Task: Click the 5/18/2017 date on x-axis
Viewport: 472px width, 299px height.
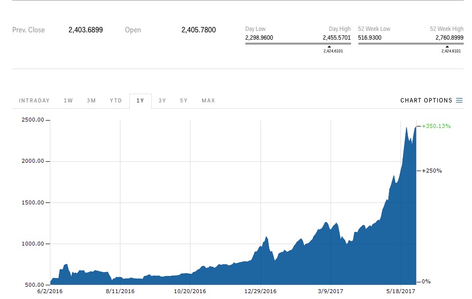Action: (401, 291)
